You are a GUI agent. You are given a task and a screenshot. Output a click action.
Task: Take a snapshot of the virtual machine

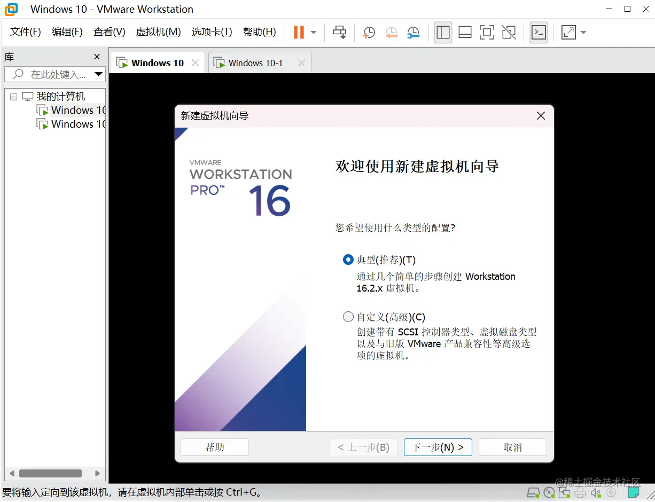click(x=369, y=33)
